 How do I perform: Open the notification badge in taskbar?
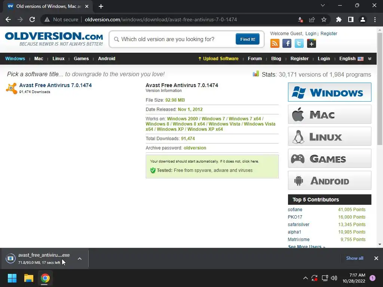coord(372,278)
